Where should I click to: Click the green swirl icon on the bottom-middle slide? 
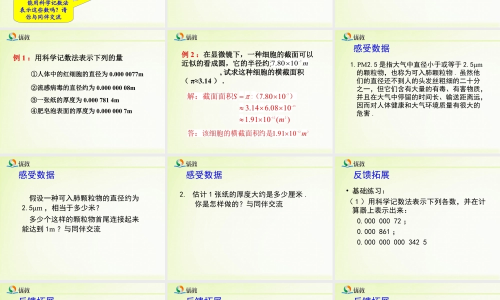178,289
